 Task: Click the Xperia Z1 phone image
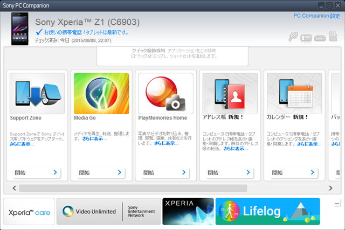20,29
